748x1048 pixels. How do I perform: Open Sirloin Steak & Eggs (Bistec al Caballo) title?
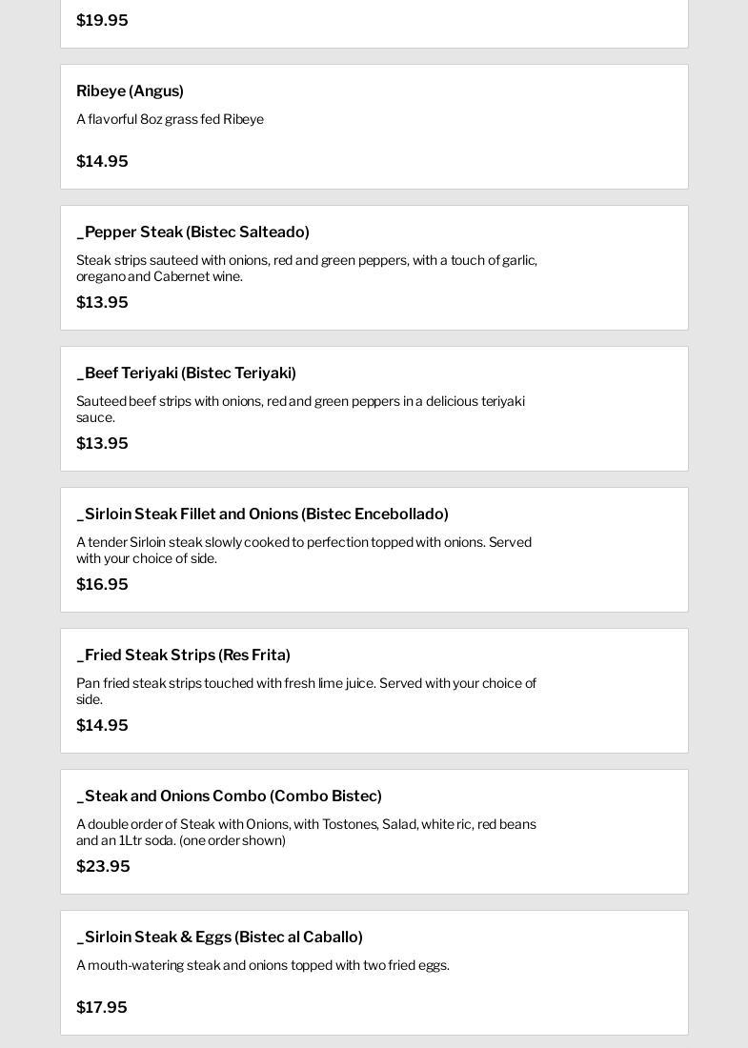pos(219,937)
